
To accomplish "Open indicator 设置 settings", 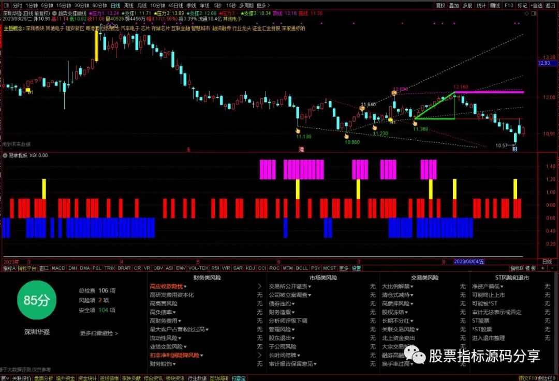I will [357, 268].
